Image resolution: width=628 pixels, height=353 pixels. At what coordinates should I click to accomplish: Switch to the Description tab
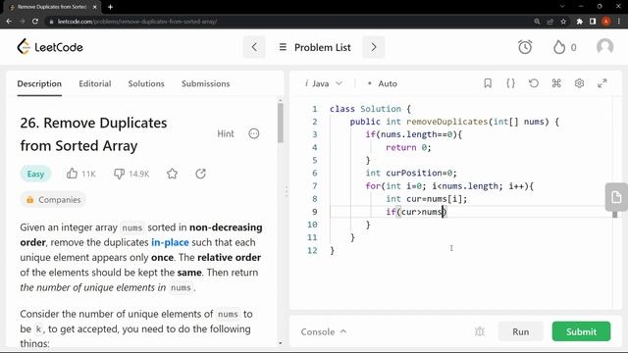[x=39, y=83]
